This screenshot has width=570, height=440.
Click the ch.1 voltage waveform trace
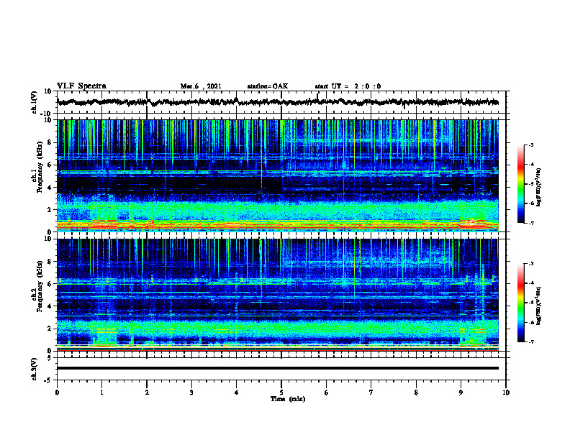278,102
